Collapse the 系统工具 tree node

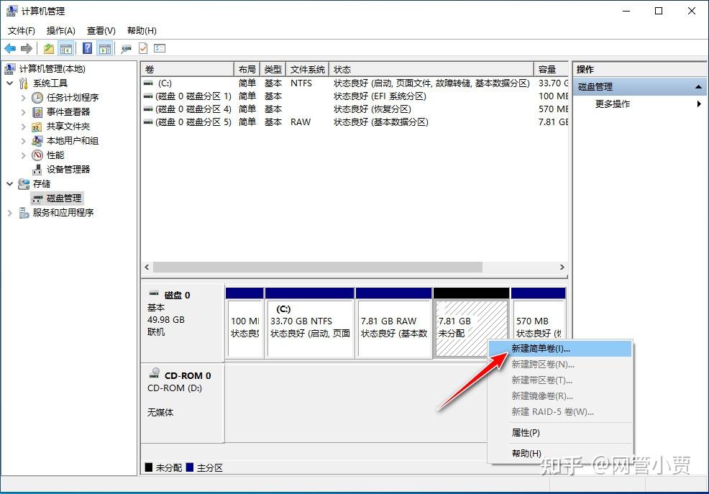[10, 83]
